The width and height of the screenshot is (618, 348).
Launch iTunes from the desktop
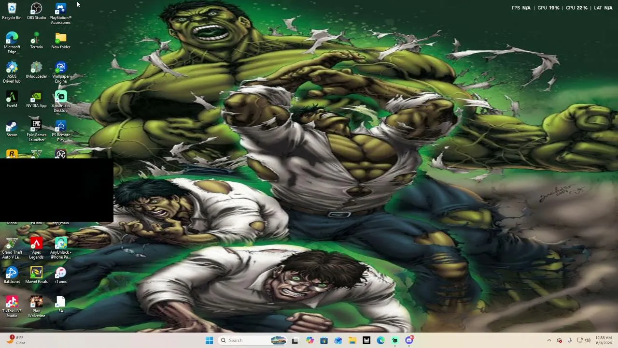[61, 275]
